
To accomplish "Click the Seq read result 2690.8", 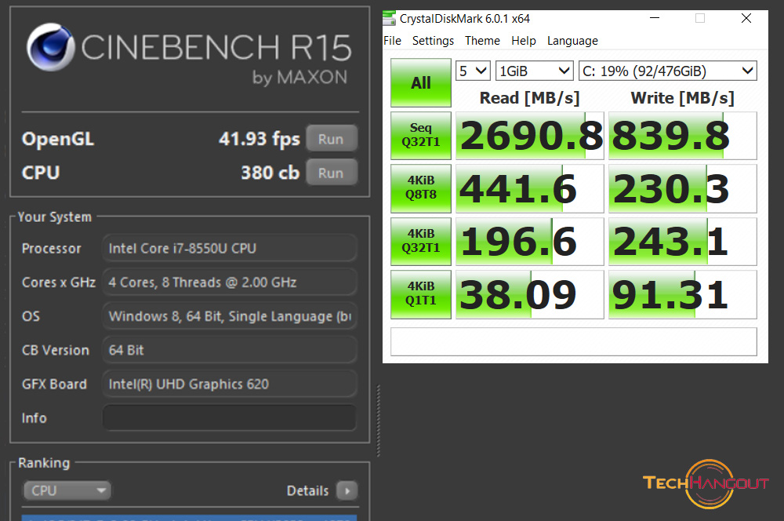I will coord(529,136).
